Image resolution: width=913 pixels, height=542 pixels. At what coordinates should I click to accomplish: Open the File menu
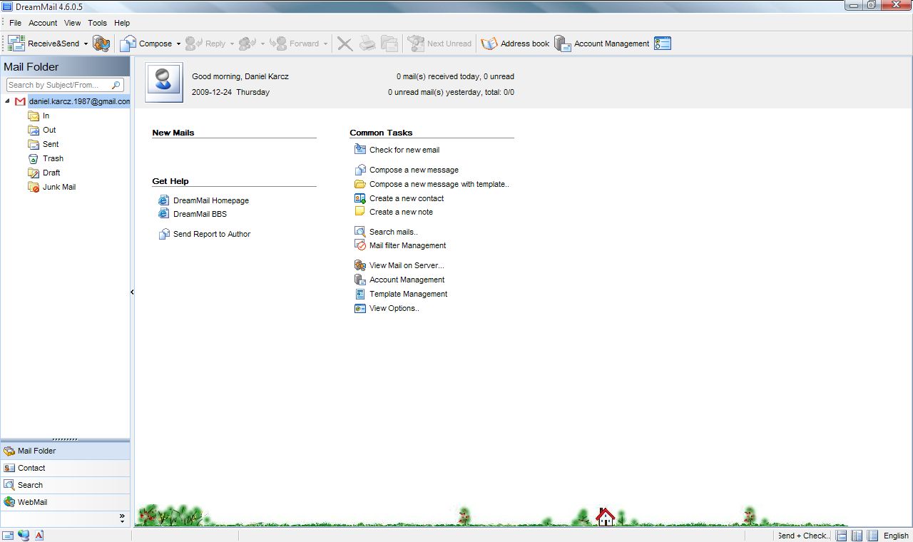click(15, 23)
